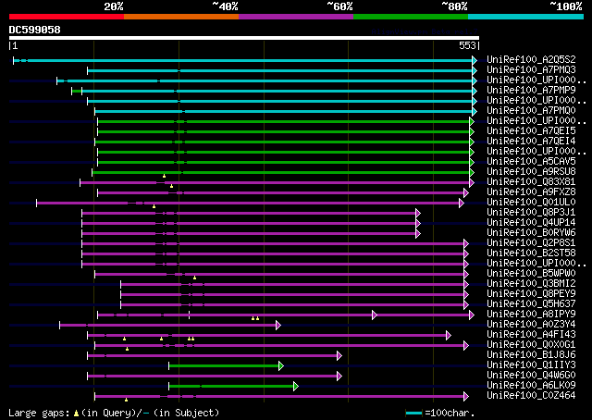
Task: Click the "=100char." scale text
Action: [x=450, y=414]
